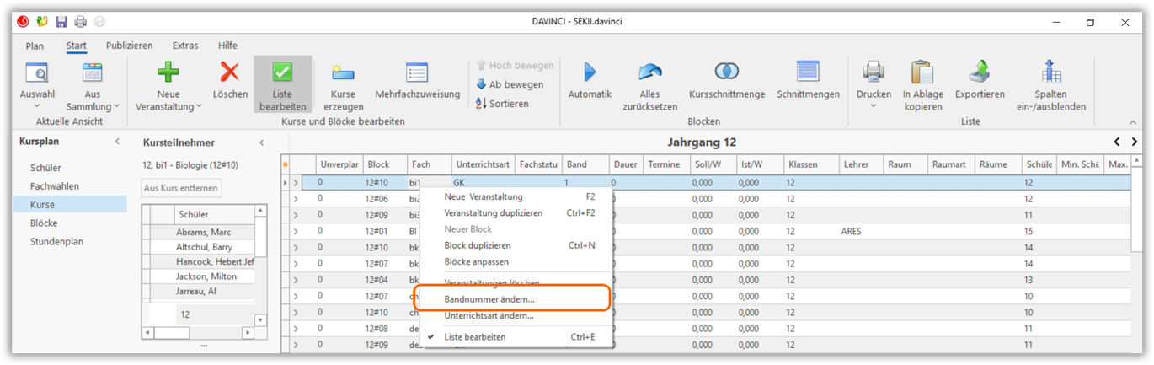Open Drucken dropdown menu

(873, 106)
